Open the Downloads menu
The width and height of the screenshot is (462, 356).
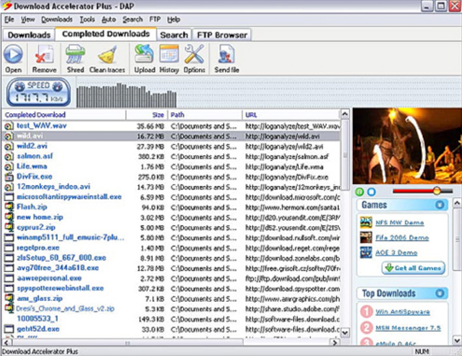click(57, 19)
